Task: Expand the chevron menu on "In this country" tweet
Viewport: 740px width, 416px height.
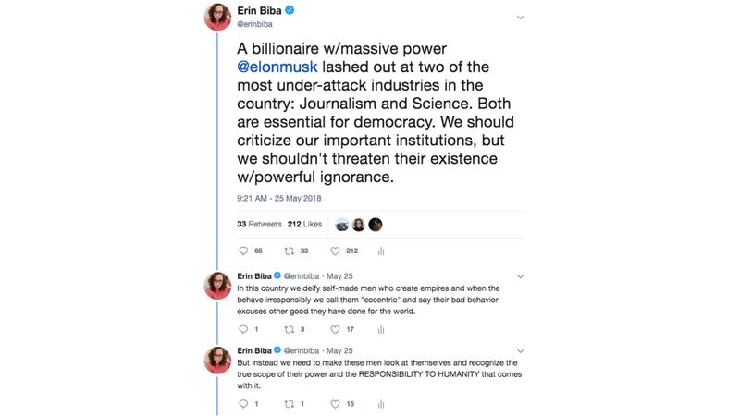Action: coord(521,275)
